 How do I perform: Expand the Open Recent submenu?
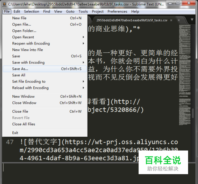(45, 37)
